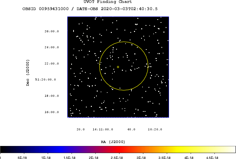Click the colorbar tick label 1E-18
Image resolution: width=236 pixels, height=159 pixels.
pyautogui.click(x=46, y=157)
